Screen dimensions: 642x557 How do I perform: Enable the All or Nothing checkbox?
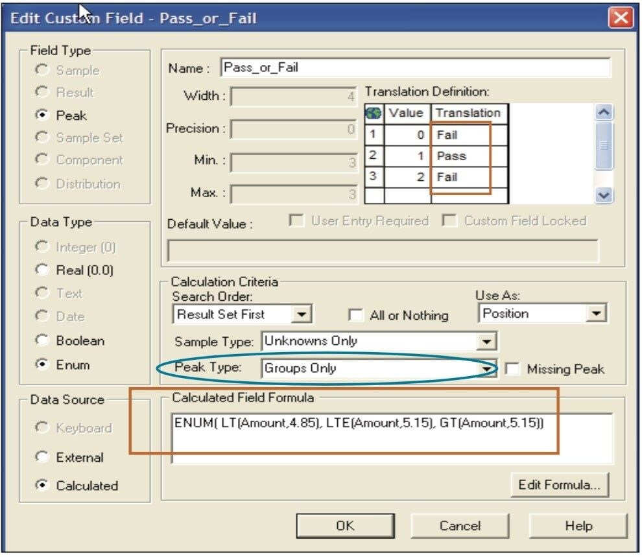tap(355, 314)
